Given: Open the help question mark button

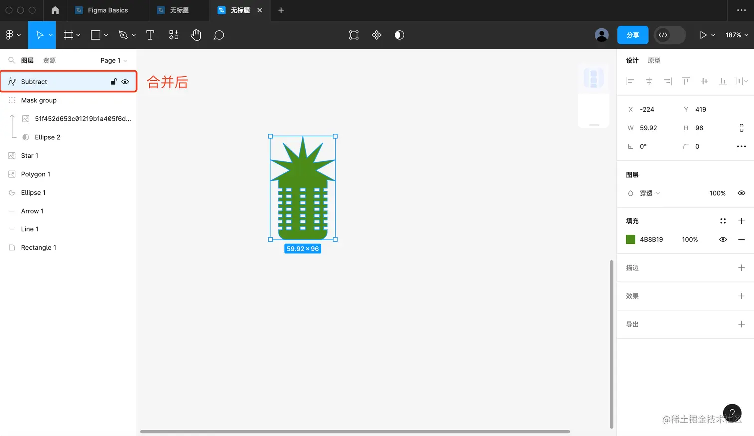Looking at the screenshot, I should click(x=732, y=413).
